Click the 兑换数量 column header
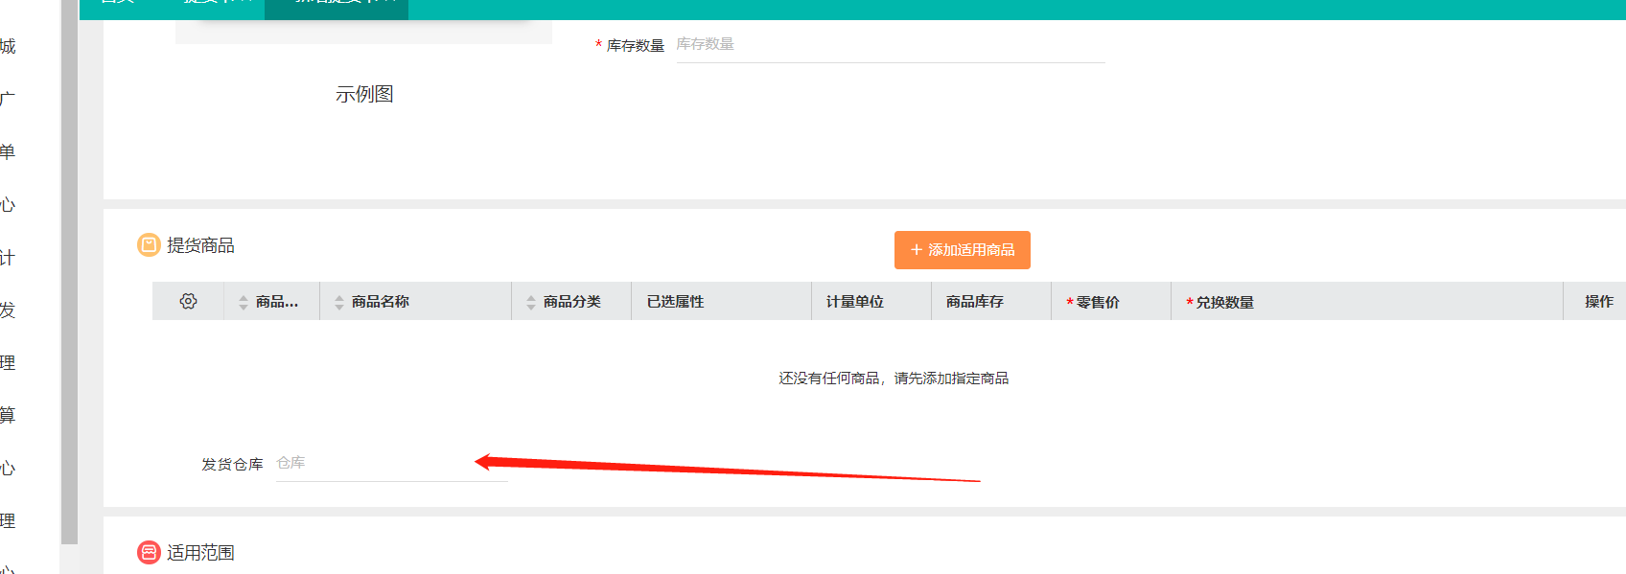This screenshot has width=1626, height=574. coord(1367,301)
